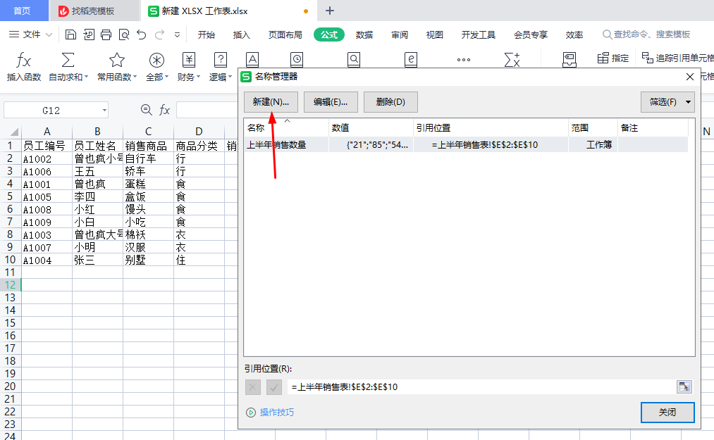Click the Redo arrow icon
The height and width of the screenshot is (440, 714).
160,34
